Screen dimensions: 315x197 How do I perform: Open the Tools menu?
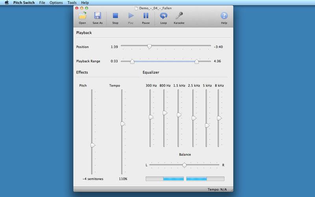pos(72,3)
